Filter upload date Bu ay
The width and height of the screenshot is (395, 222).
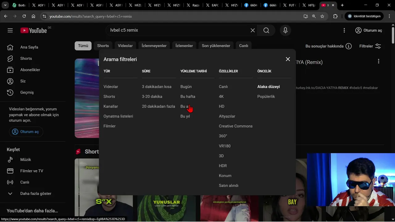185,106
